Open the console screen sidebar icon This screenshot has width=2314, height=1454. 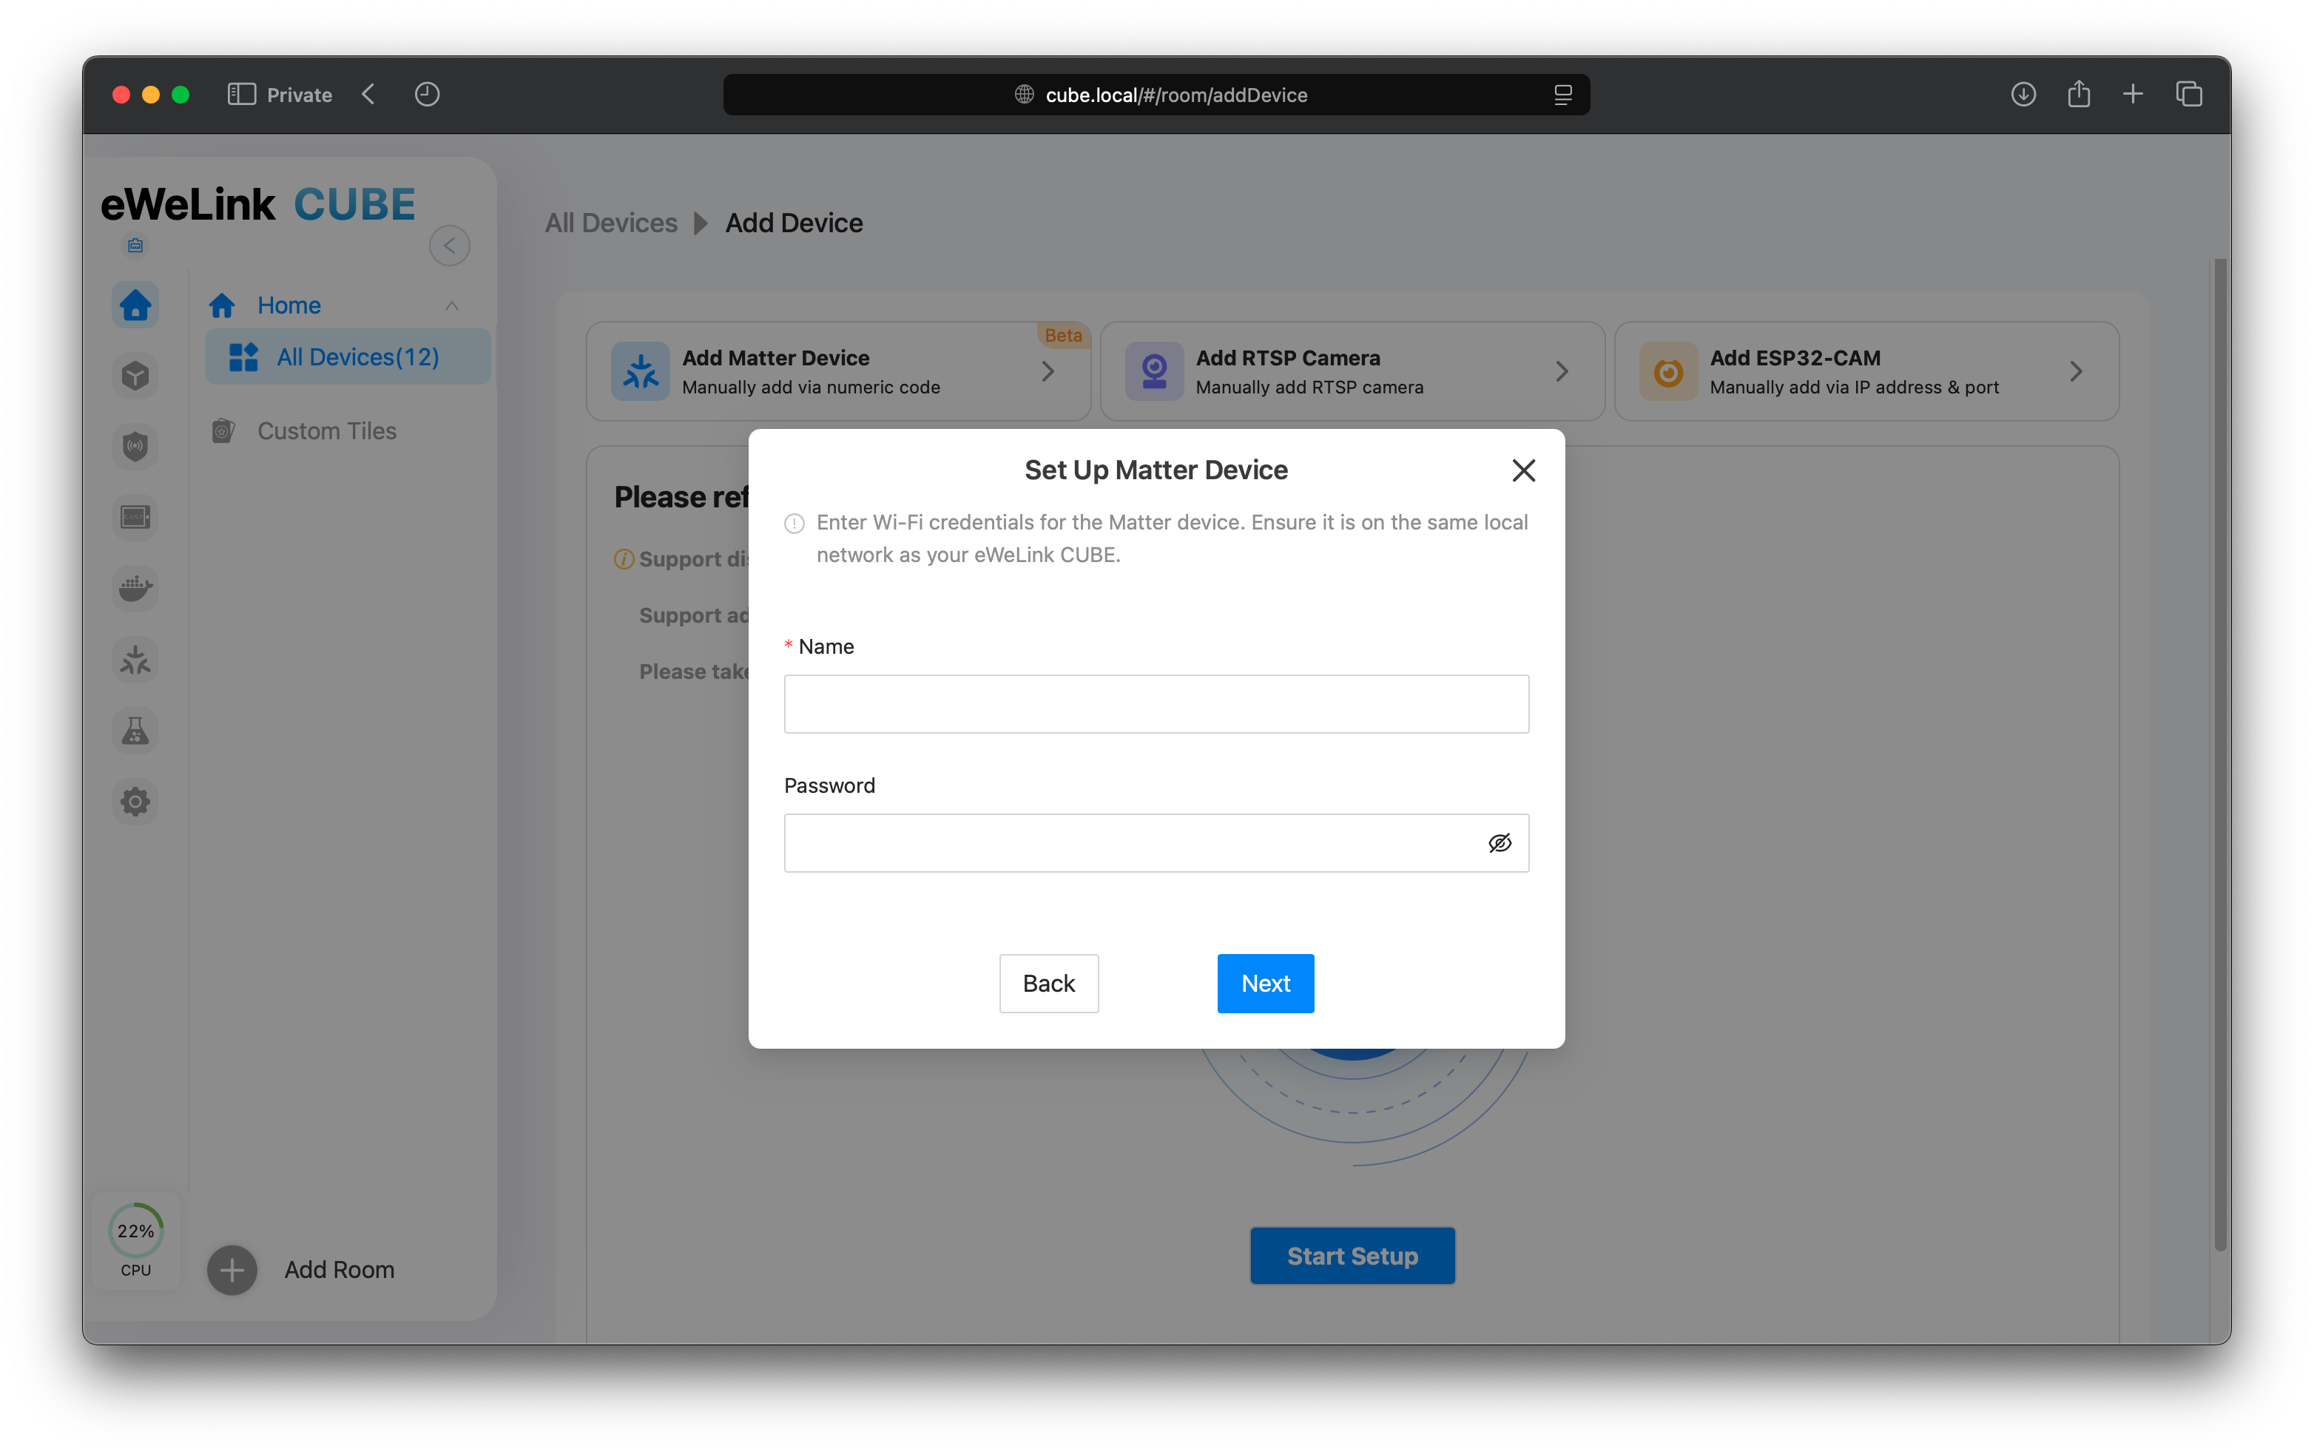[135, 517]
